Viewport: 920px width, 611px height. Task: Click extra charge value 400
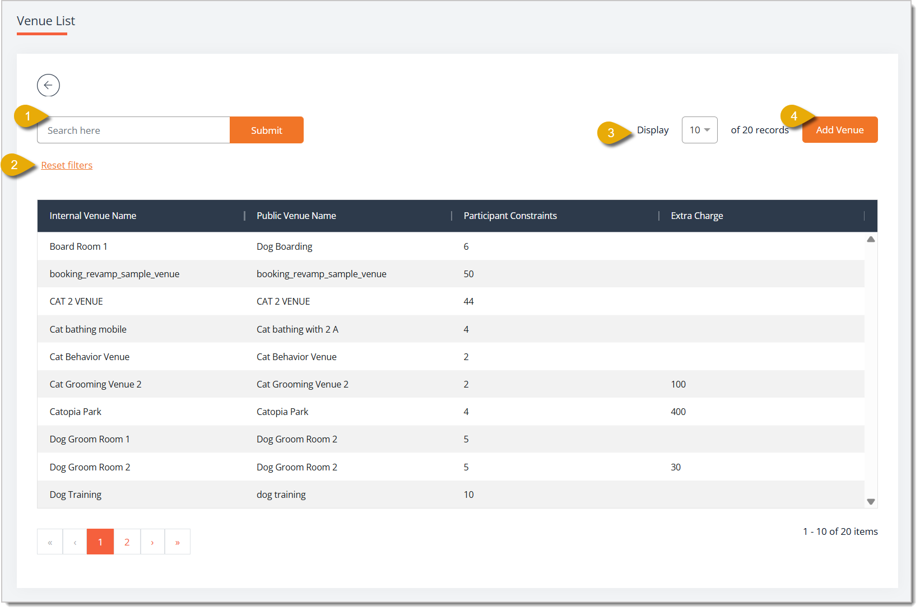click(x=679, y=412)
